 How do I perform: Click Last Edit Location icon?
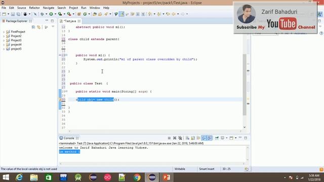tap(168, 14)
